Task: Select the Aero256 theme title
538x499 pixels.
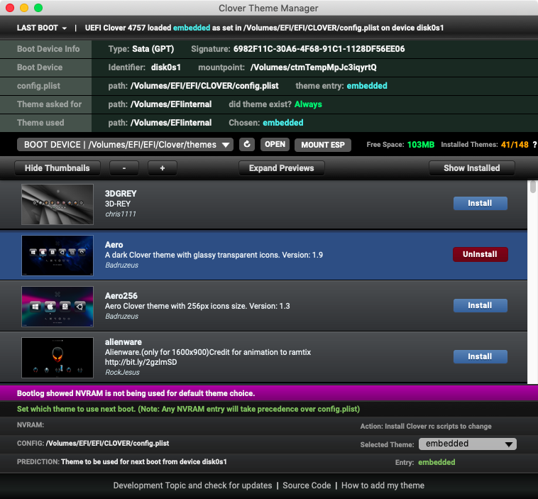Action: (x=121, y=296)
